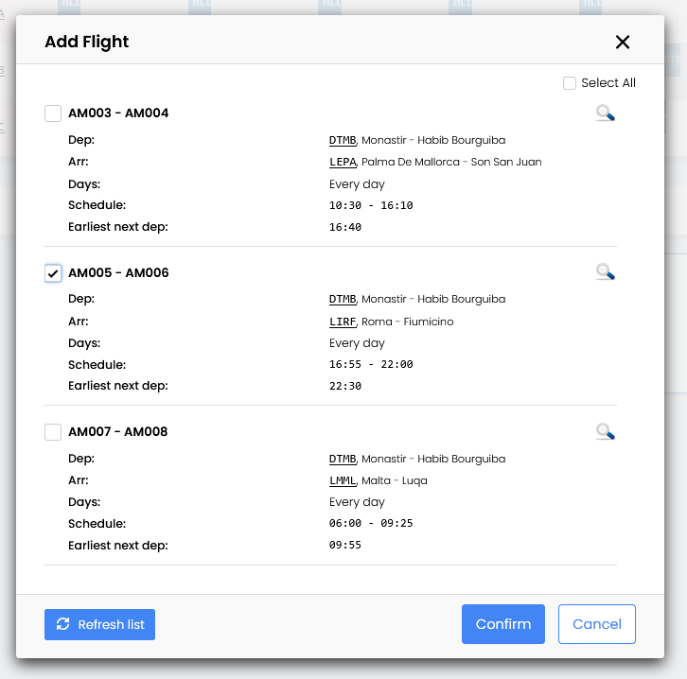Open details magnifier for flight AM007 - AM008
Screen dimensions: 687x679
[606, 432]
